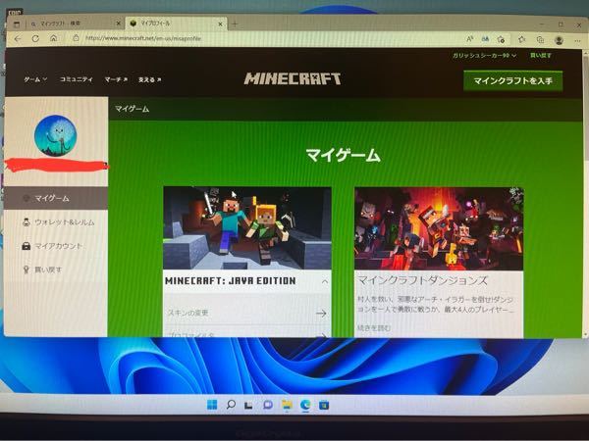
Task: Expand the ゲーム dropdown menu
Action: (x=35, y=79)
